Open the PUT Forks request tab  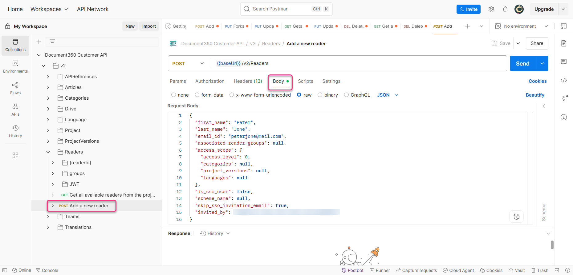point(236,26)
